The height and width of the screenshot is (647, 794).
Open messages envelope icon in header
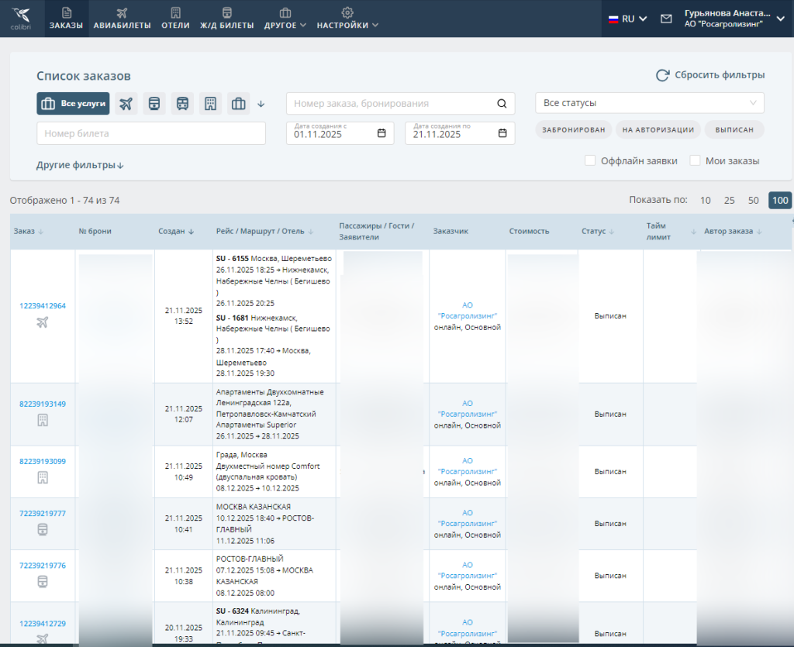pos(666,19)
